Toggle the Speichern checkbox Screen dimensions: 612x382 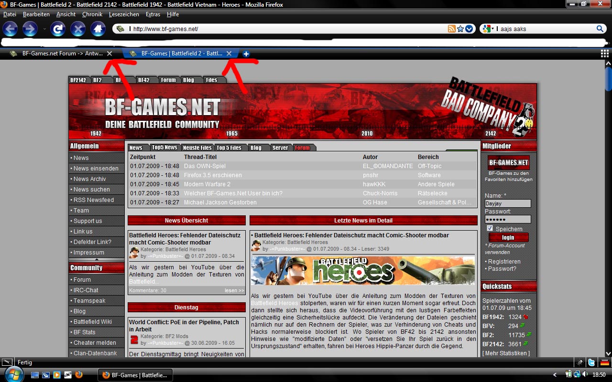pyautogui.click(x=490, y=228)
